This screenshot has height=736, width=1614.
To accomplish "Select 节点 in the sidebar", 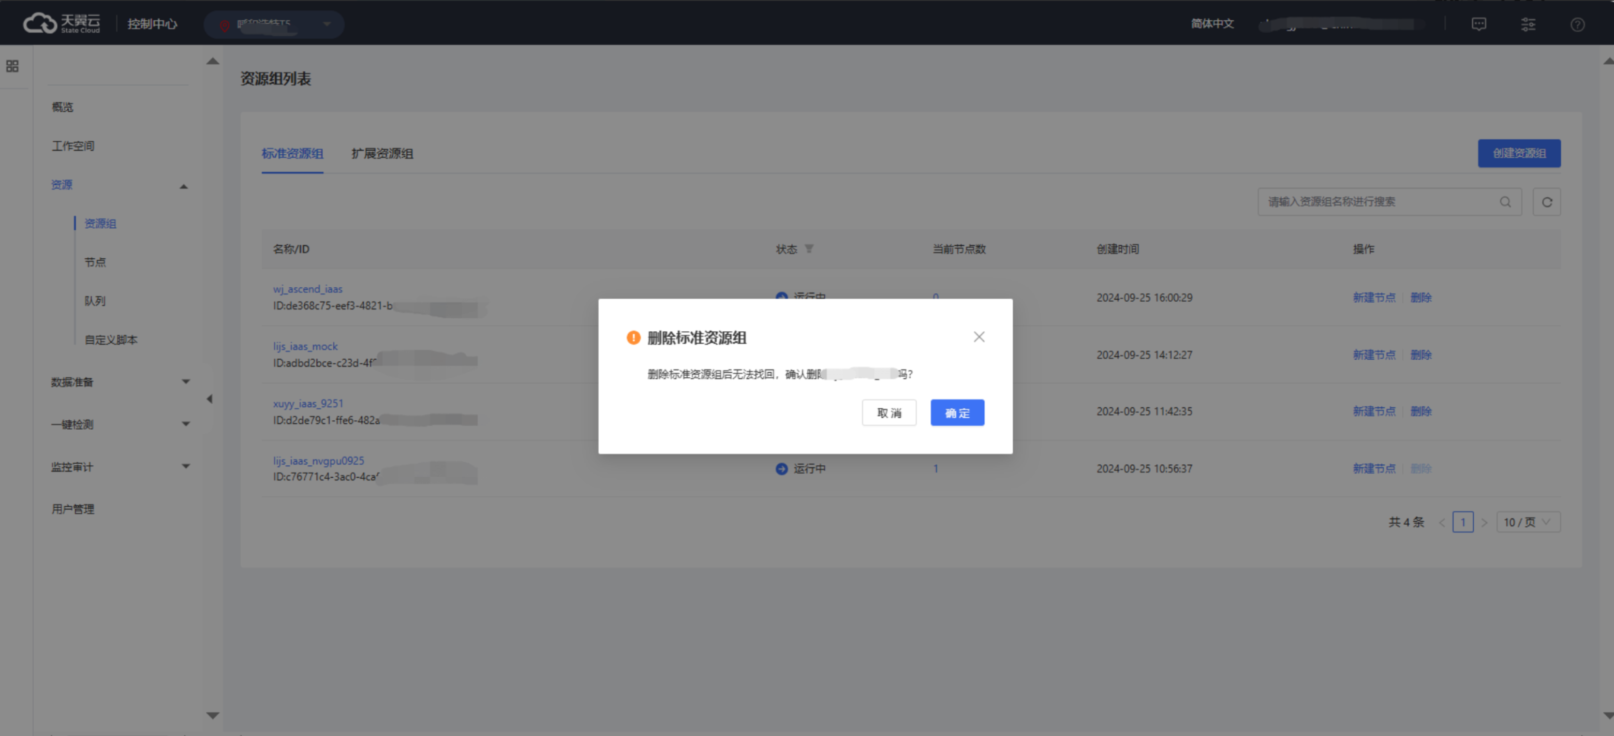I will pos(95,262).
